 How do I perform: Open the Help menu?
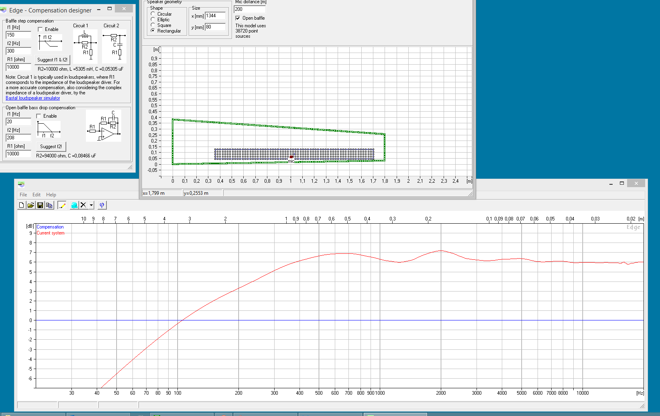click(51, 195)
